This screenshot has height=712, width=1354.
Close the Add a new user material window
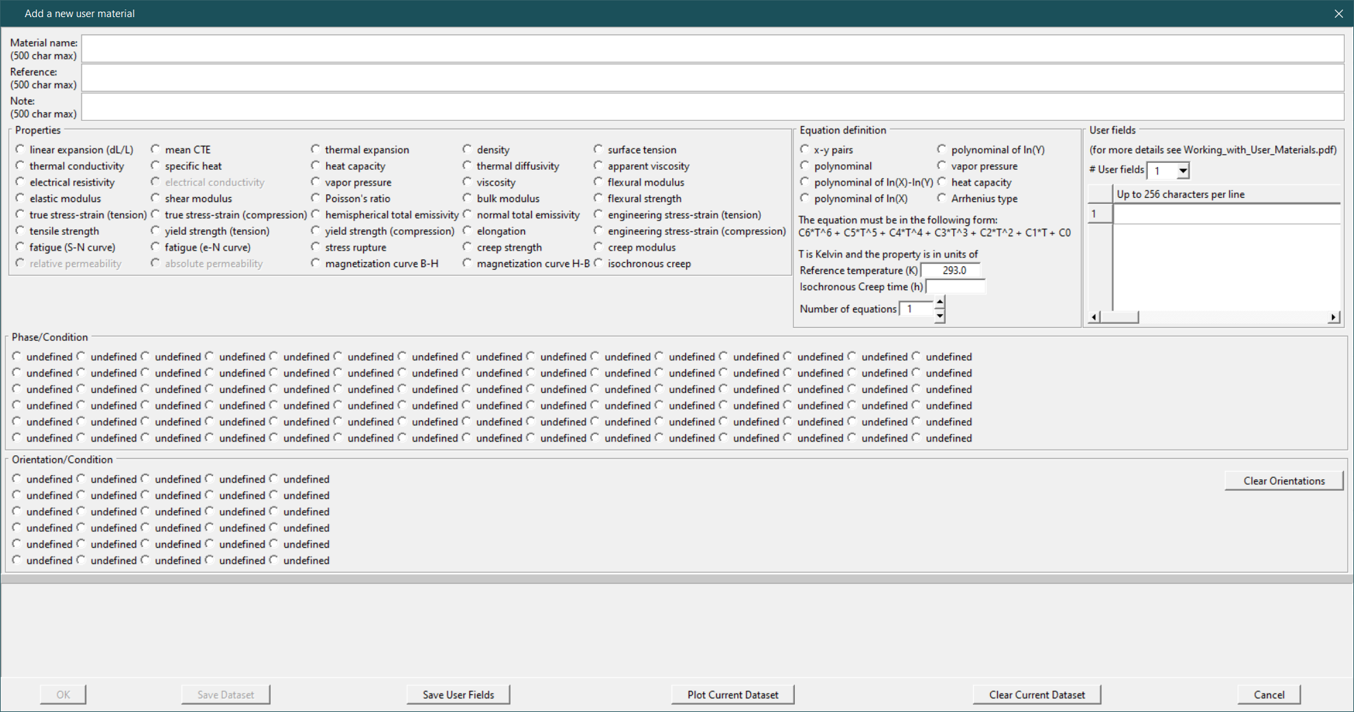1338,14
